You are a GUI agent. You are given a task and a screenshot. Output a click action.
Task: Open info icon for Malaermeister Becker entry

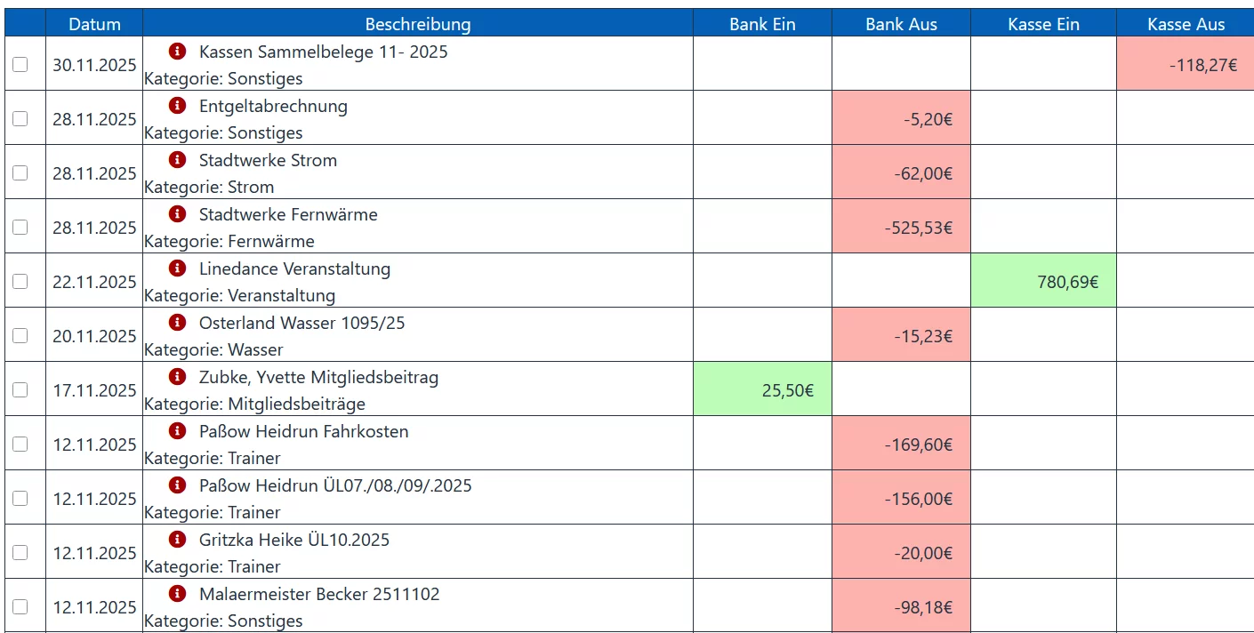coord(178,594)
